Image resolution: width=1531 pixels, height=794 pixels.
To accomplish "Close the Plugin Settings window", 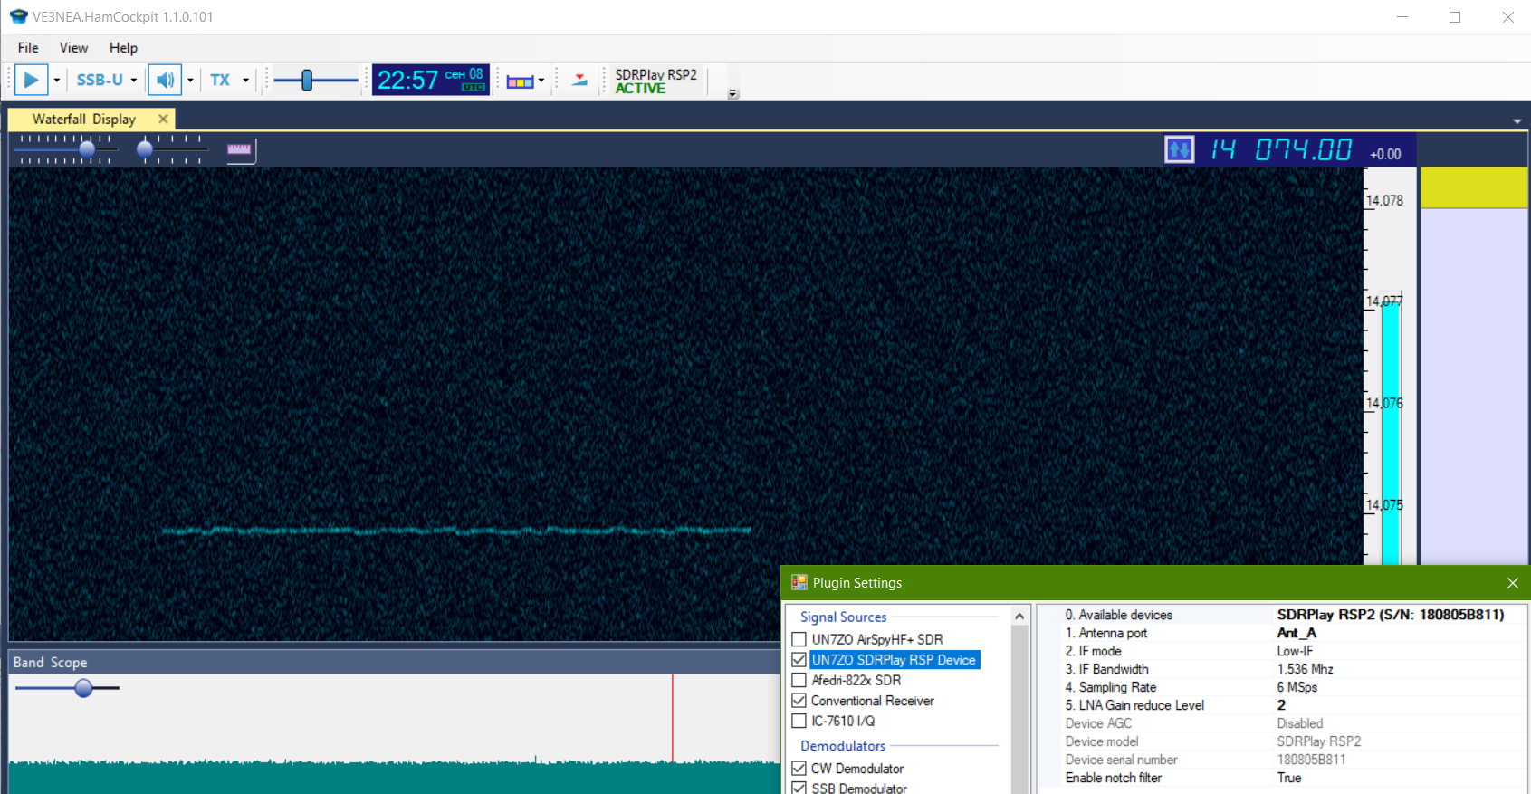I will 1512,583.
